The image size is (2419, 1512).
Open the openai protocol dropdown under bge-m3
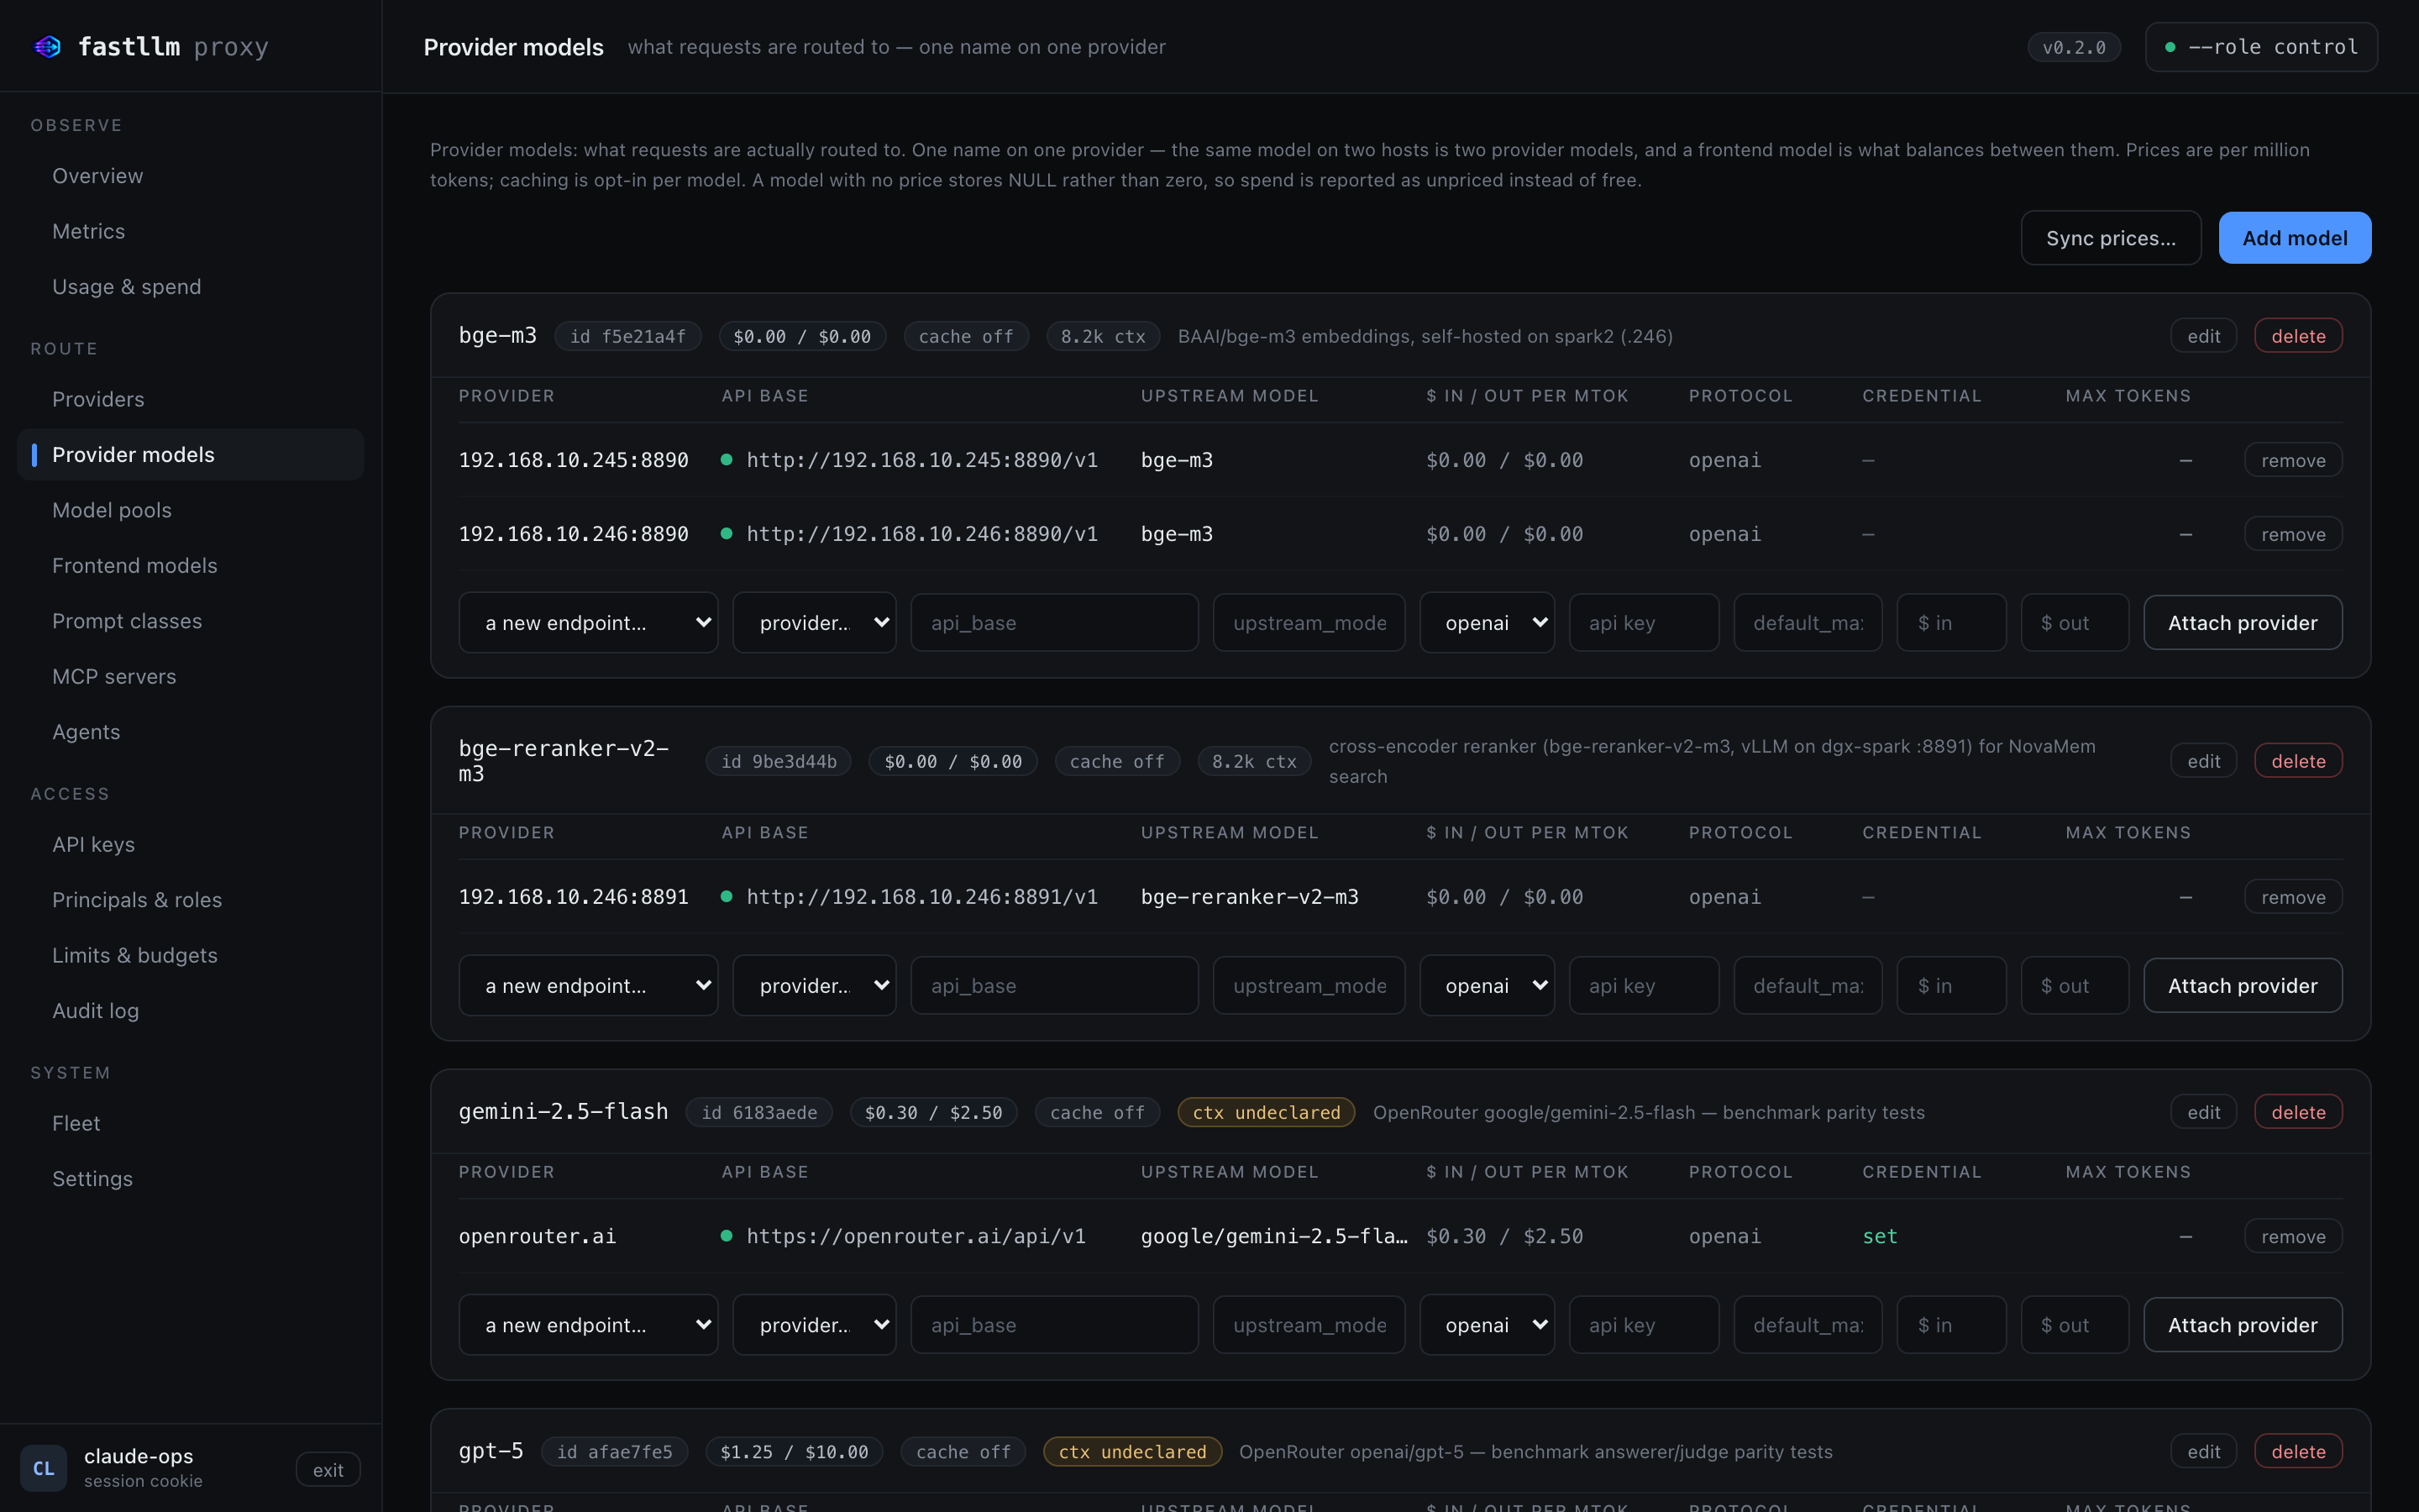tap(1487, 623)
